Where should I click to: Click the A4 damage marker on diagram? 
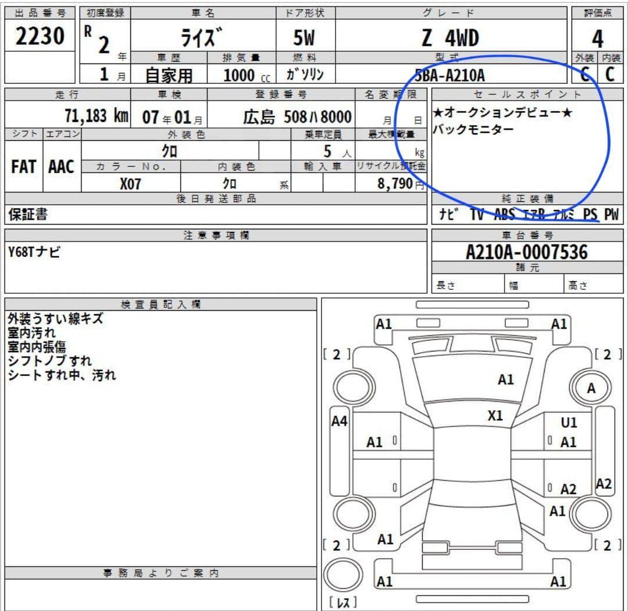tap(339, 421)
